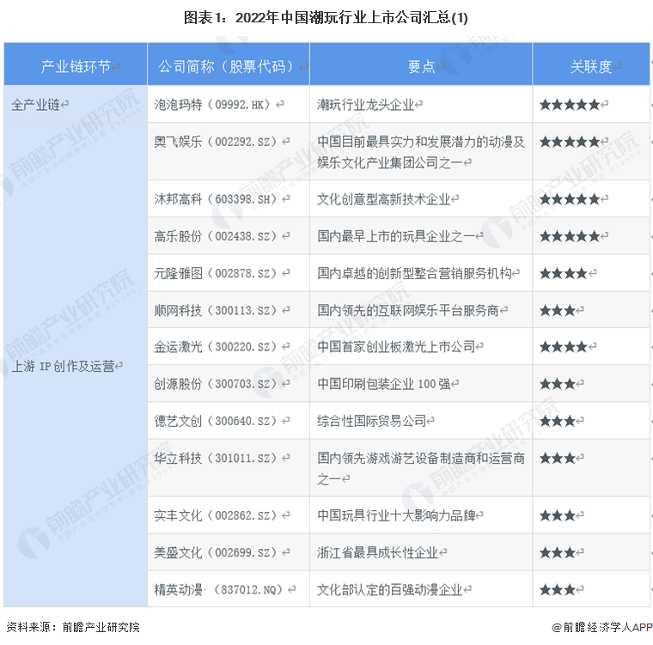
Task: Click the text '中国玩具行业十大影响力品牌'
Action: coord(396,515)
